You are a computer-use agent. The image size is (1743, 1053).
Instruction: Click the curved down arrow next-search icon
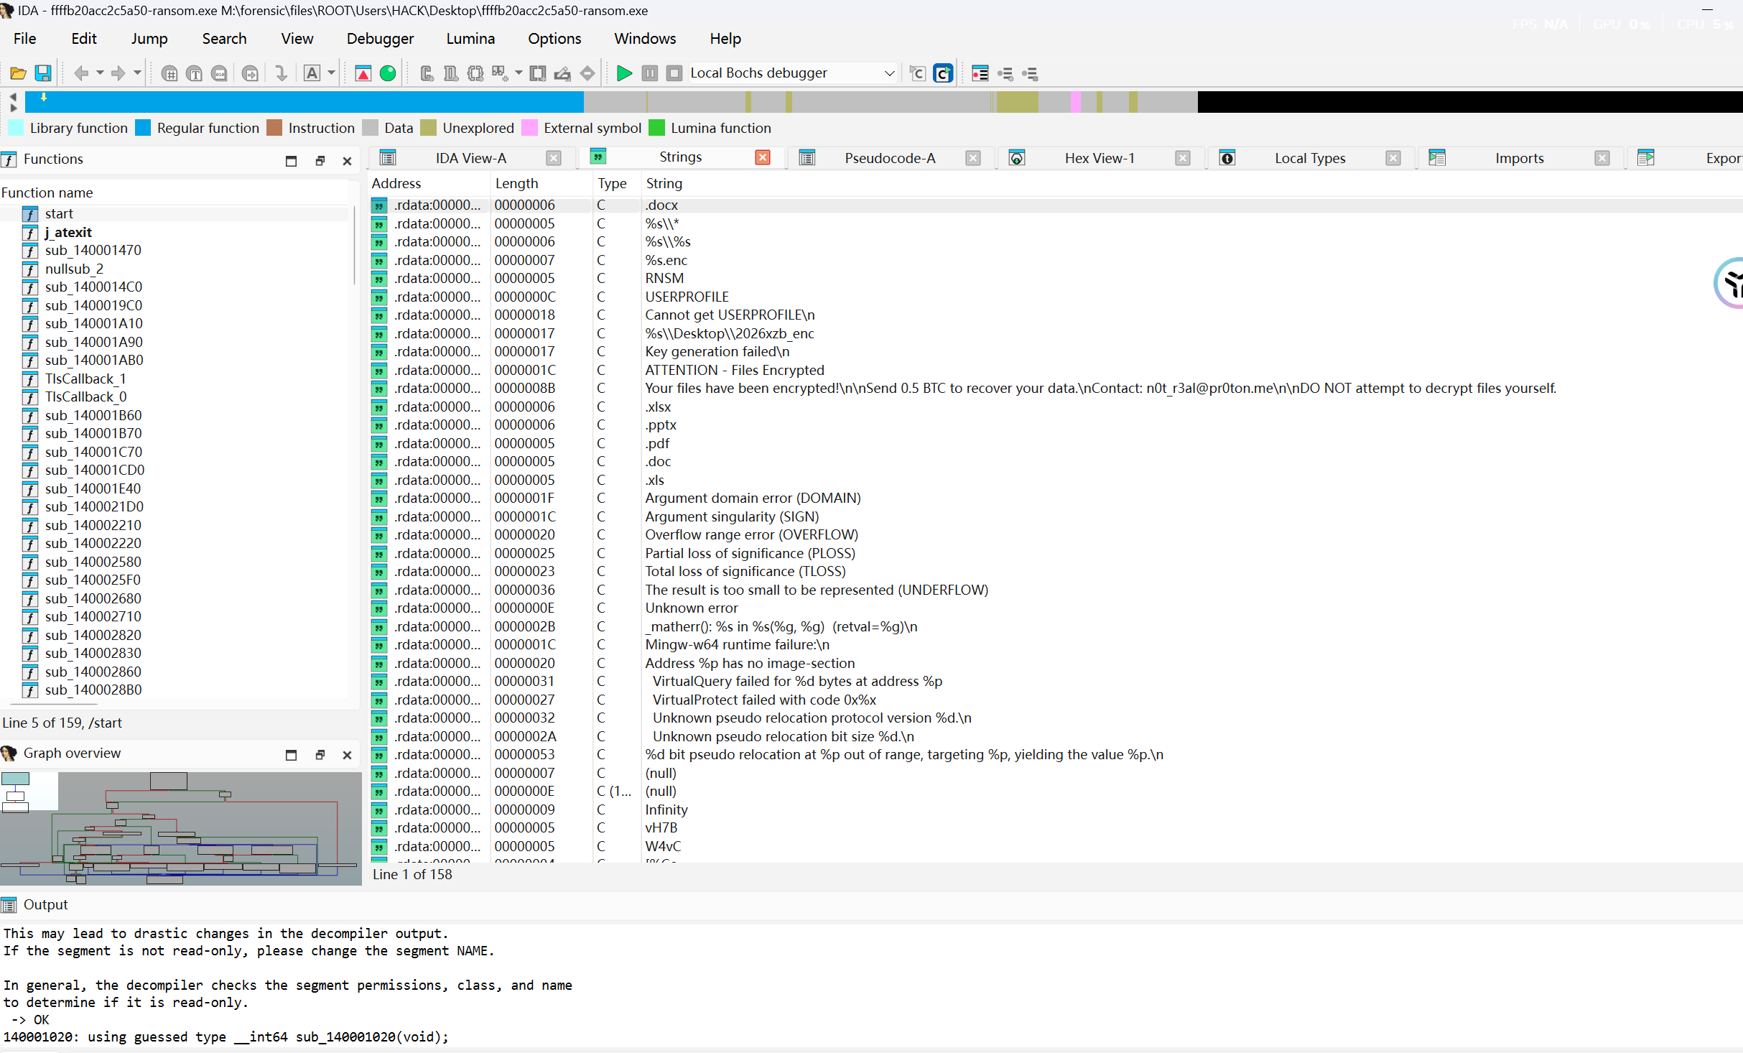281,73
